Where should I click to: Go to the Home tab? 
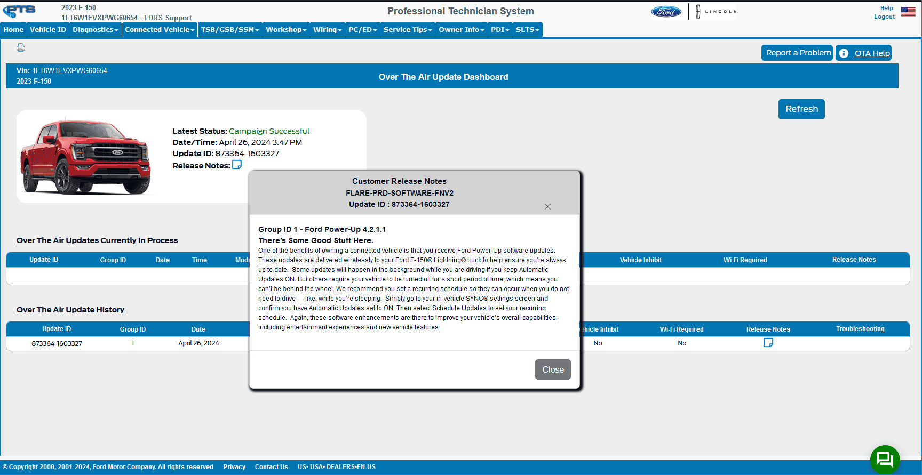(13, 30)
